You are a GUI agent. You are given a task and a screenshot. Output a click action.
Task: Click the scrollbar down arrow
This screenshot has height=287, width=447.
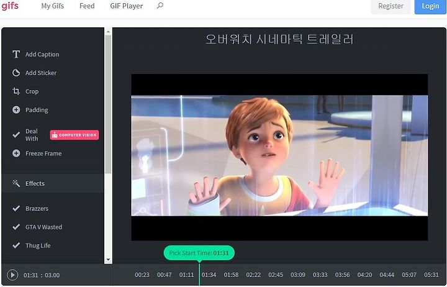(108, 260)
